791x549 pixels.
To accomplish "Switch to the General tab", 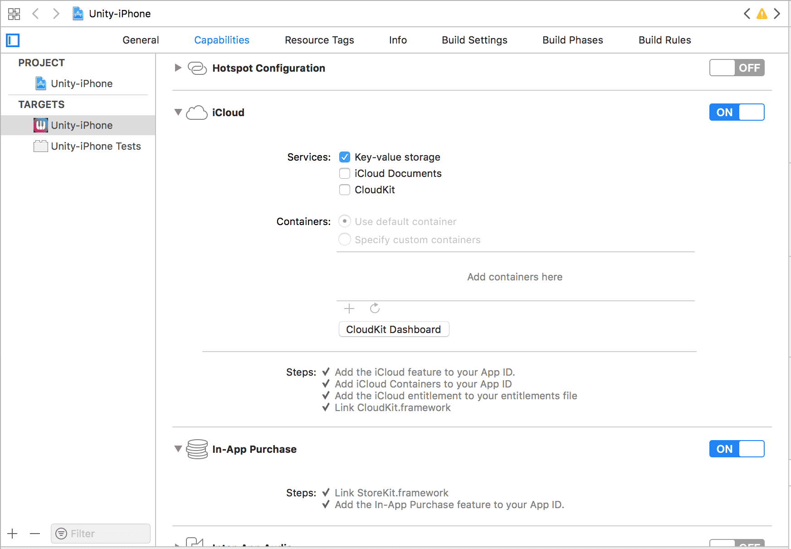I will [x=141, y=40].
